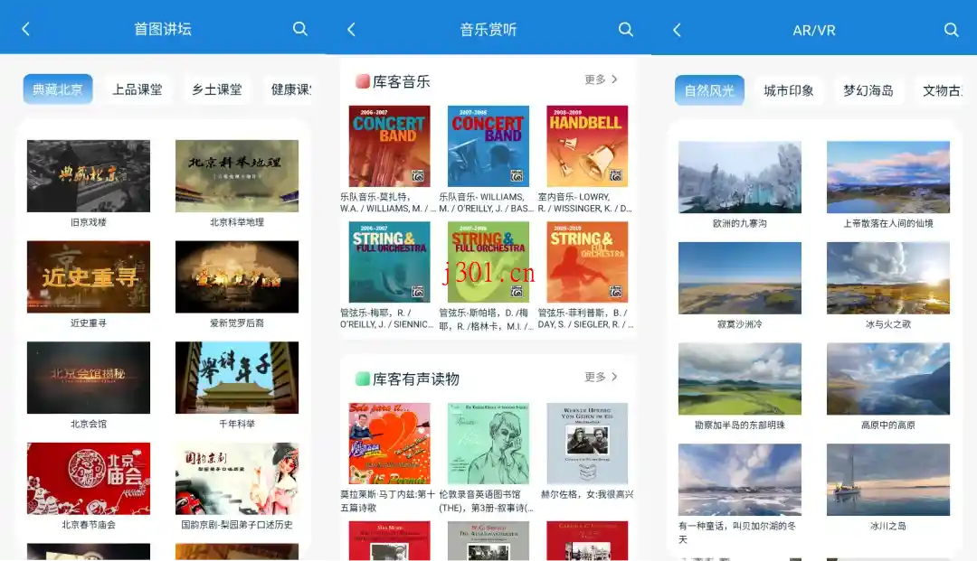Open search in AR/VR screen
The image size is (977, 561).
pyautogui.click(x=951, y=30)
